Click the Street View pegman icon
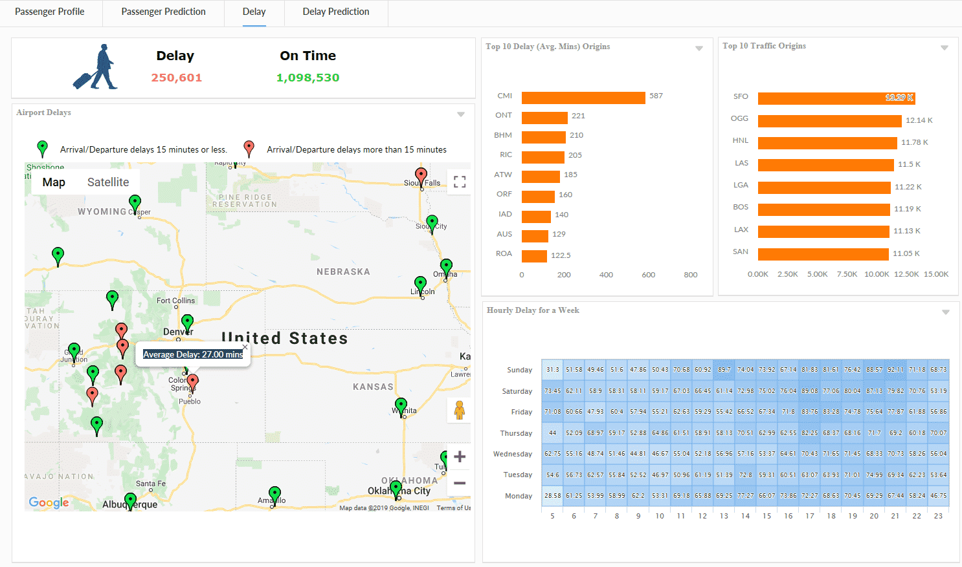The image size is (962, 567). click(459, 410)
